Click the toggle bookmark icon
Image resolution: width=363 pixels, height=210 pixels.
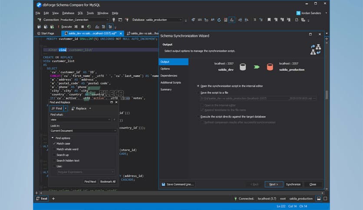(269, 20)
